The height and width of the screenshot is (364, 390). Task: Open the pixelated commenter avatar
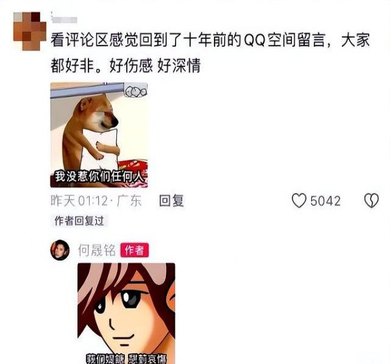point(30,31)
